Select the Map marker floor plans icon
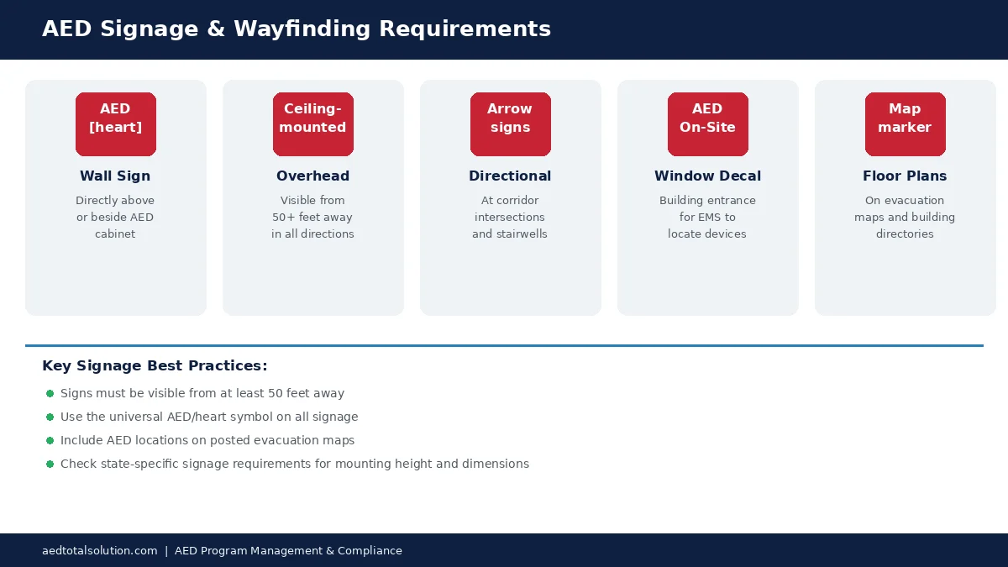 (905, 124)
